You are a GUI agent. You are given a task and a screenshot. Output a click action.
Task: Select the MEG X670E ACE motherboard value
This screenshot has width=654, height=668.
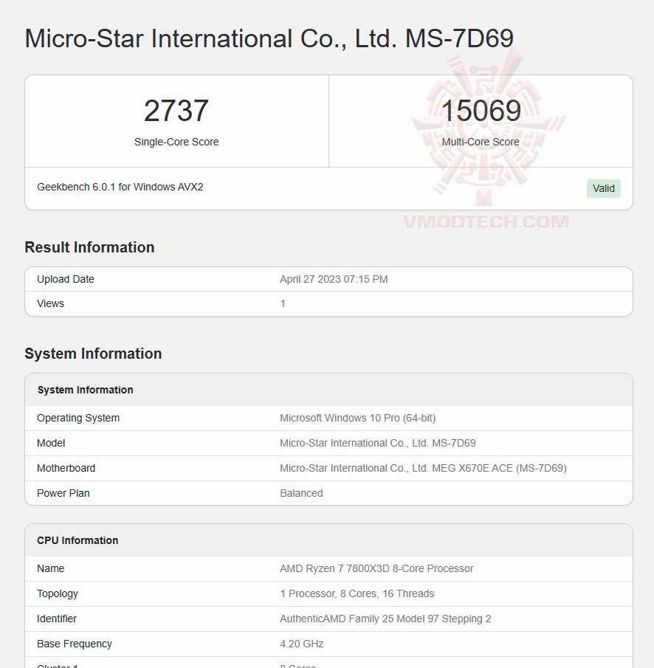coord(423,468)
